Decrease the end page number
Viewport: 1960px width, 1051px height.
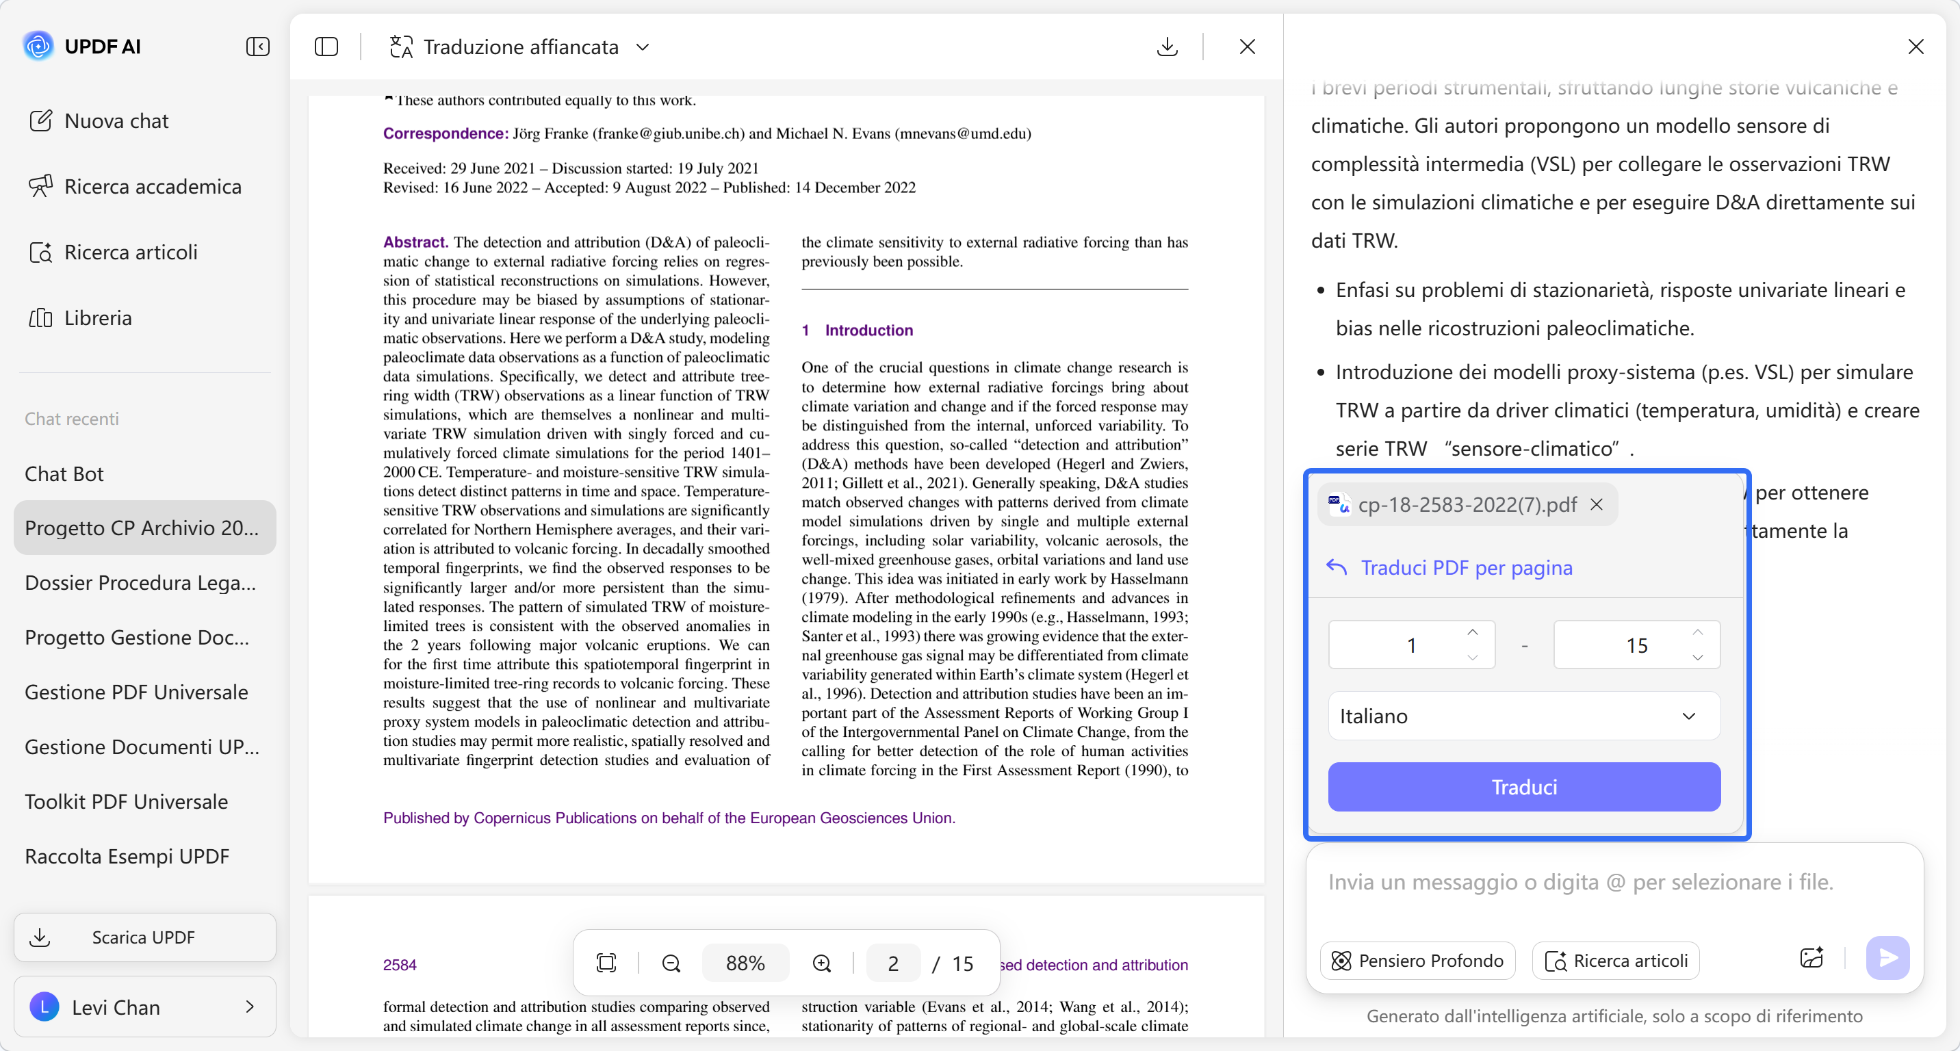click(1697, 657)
